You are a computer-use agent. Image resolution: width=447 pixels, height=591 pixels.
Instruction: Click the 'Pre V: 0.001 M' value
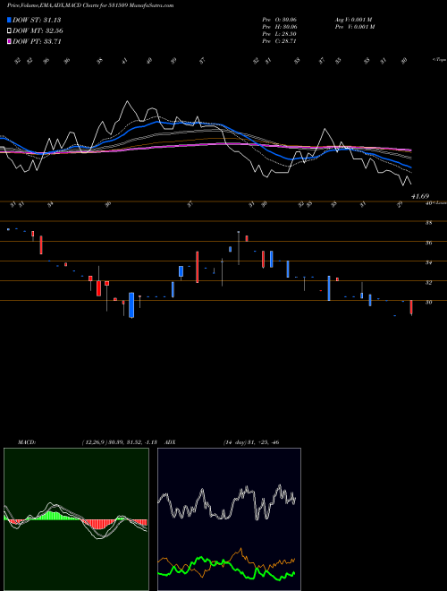click(355, 27)
